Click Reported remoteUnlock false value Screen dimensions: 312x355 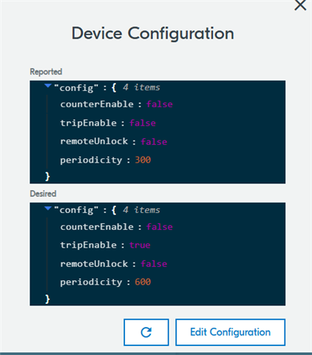tap(154, 141)
